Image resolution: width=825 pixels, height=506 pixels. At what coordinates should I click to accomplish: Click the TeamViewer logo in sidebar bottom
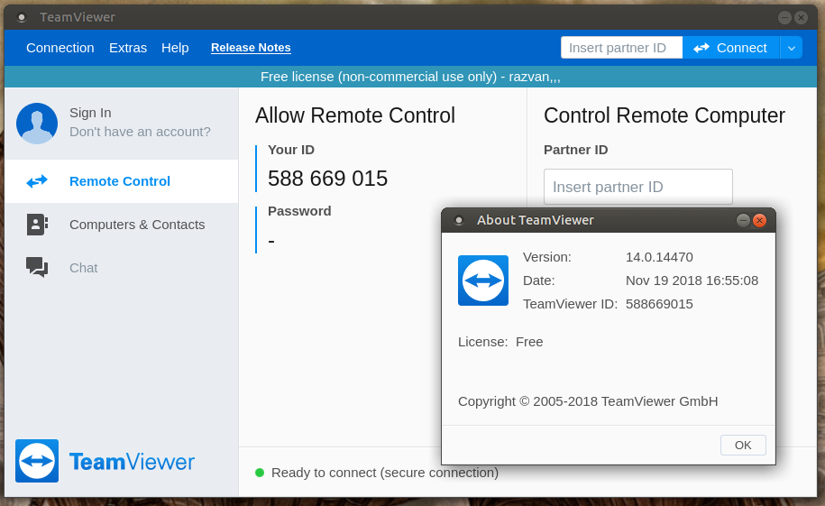105,461
